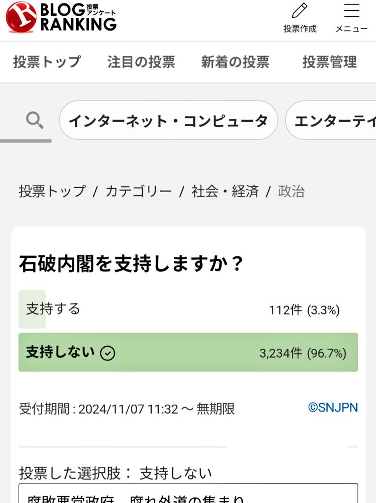Select the 支持する poll option
The width and height of the screenshot is (376, 503).
[53, 309]
